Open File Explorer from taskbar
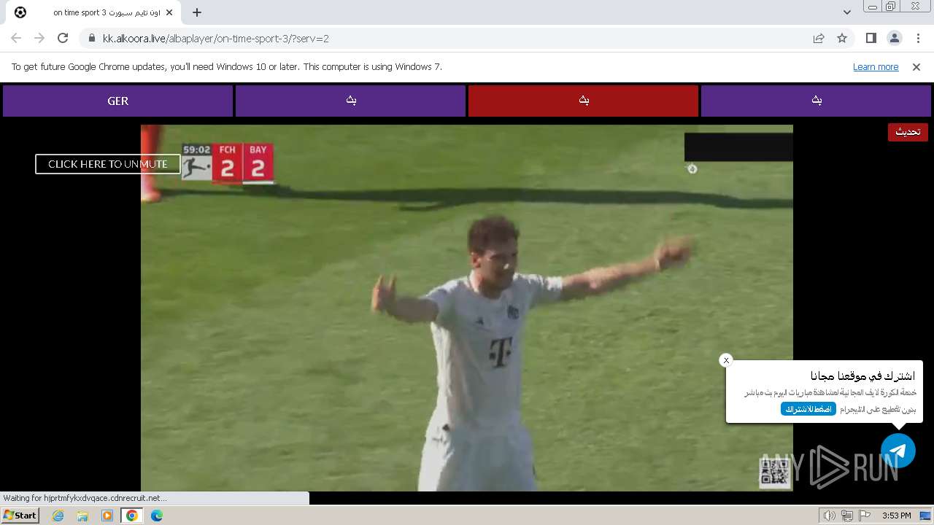The image size is (934, 525). point(82,516)
